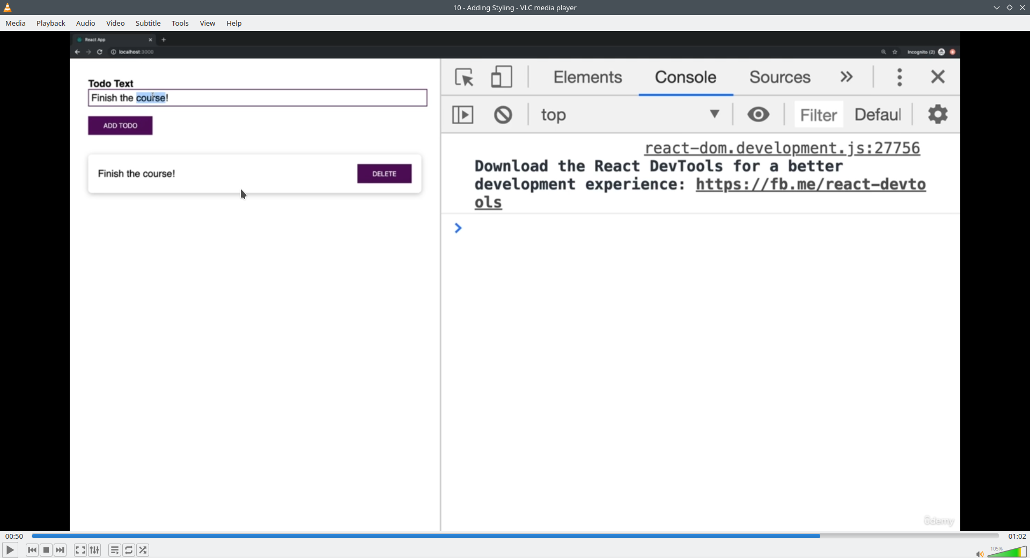Toggle fullscreen video mode
This screenshot has width=1030, height=558.
tap(80, 550)
